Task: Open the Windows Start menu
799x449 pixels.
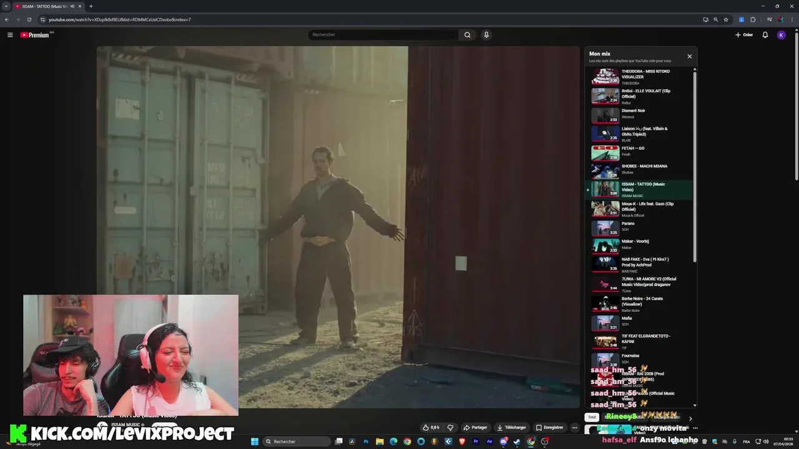Action: 255,442
